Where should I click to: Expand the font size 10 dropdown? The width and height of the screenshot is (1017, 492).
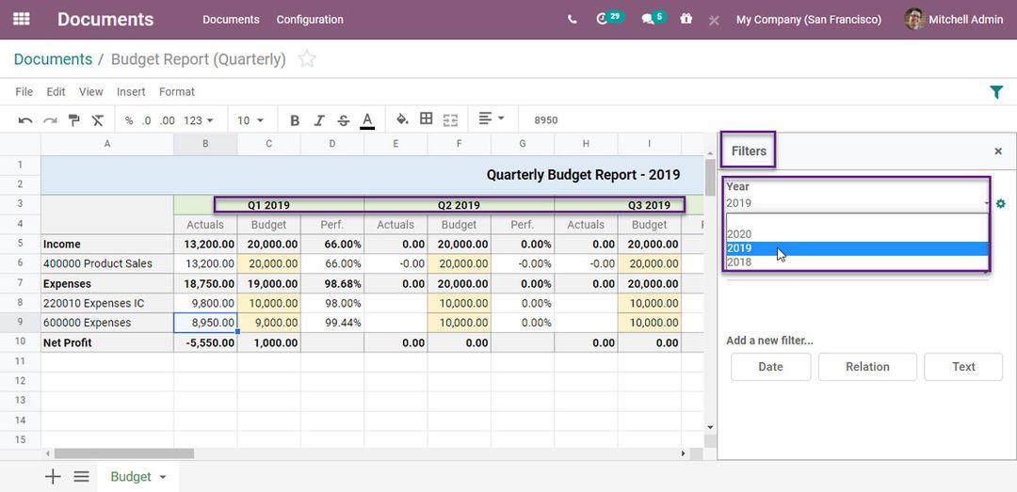coord(250,120)
